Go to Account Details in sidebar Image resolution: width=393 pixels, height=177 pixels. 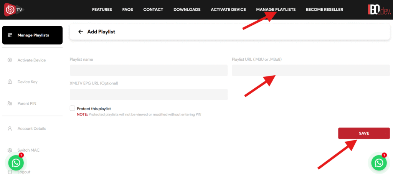32,128
